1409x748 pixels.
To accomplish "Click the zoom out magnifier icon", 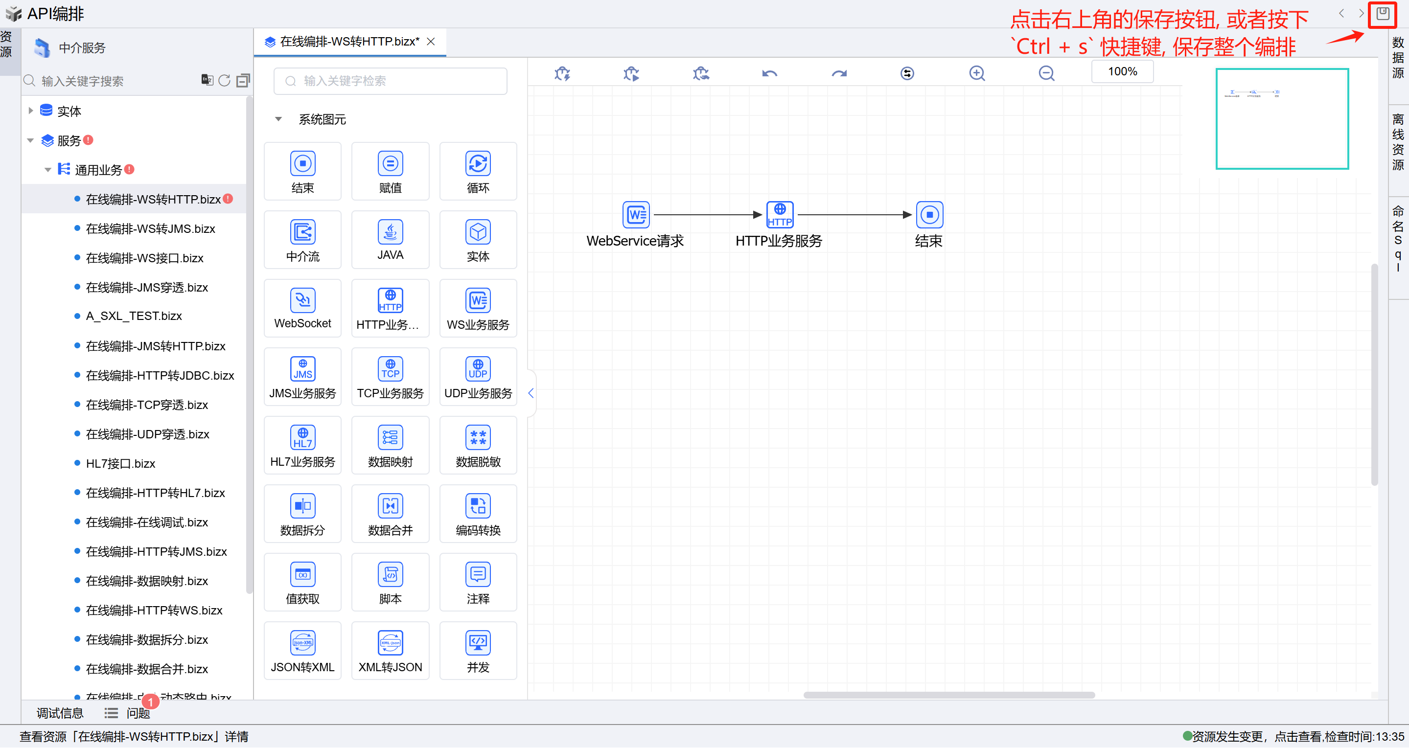I will (x=1046, y=73).
